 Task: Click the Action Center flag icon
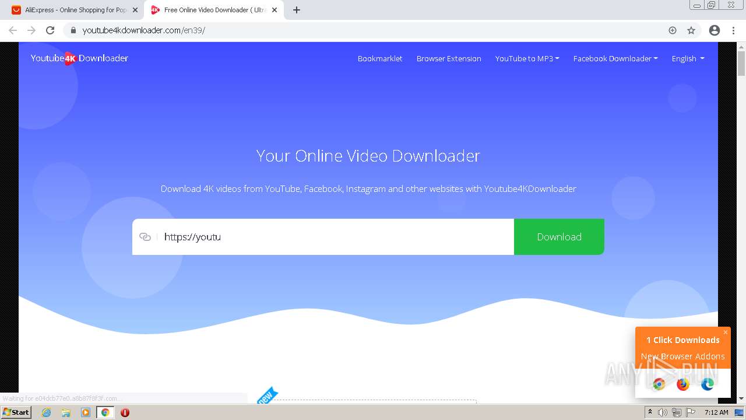(x=690, y=412)
